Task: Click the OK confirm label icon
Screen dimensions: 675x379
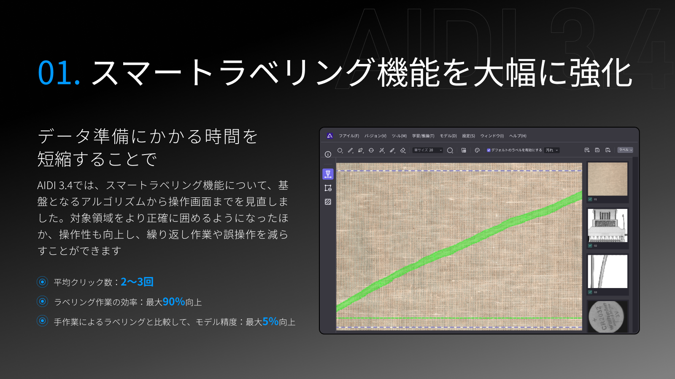Action: coord(587,150)
